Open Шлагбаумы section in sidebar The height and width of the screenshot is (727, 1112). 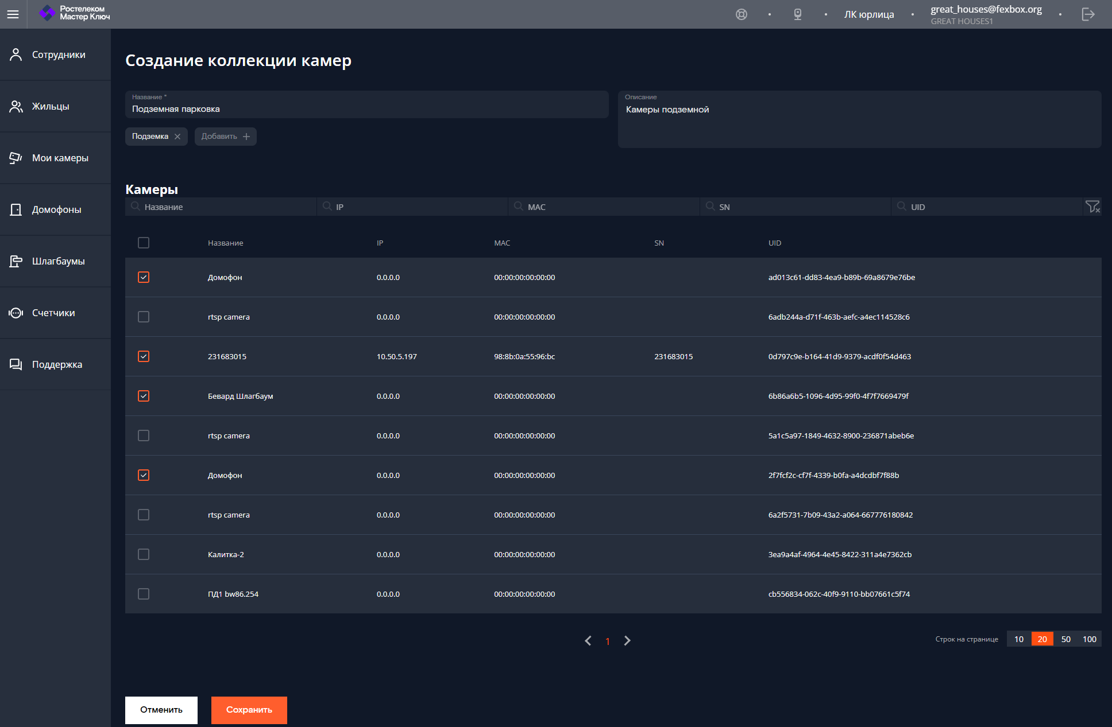[55, 261]
